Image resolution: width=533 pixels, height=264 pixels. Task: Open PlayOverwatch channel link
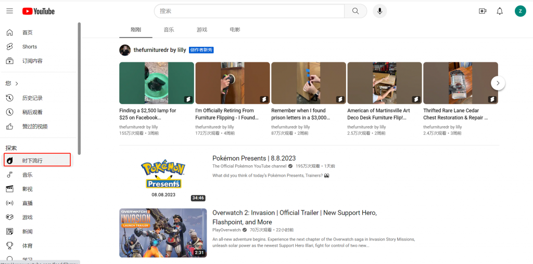(226, 230)
